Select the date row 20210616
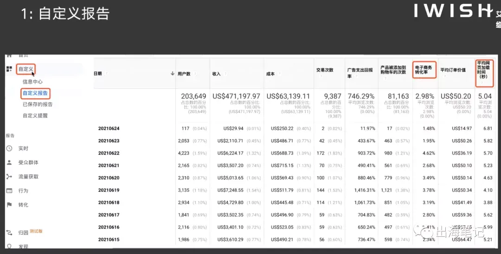 click(x=109, y=227)
